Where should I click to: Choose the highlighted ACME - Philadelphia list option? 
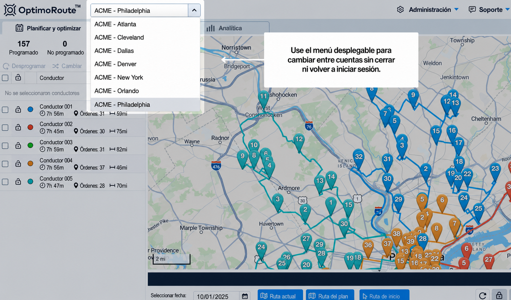click(x=145, y=105)
